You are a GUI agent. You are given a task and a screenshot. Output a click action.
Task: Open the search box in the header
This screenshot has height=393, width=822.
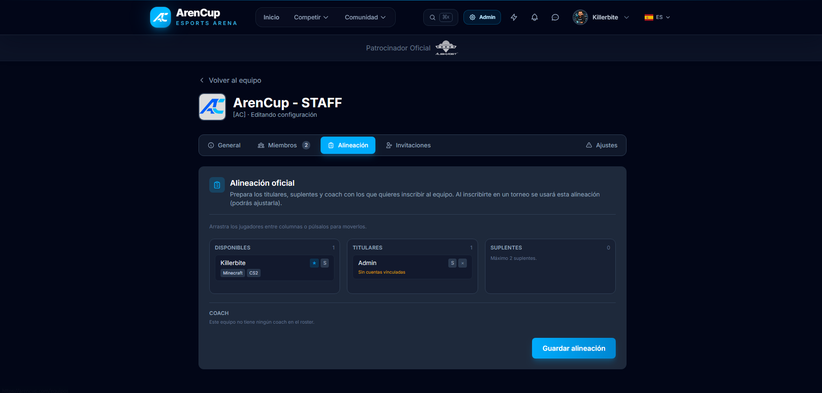(x=441, y=17)
